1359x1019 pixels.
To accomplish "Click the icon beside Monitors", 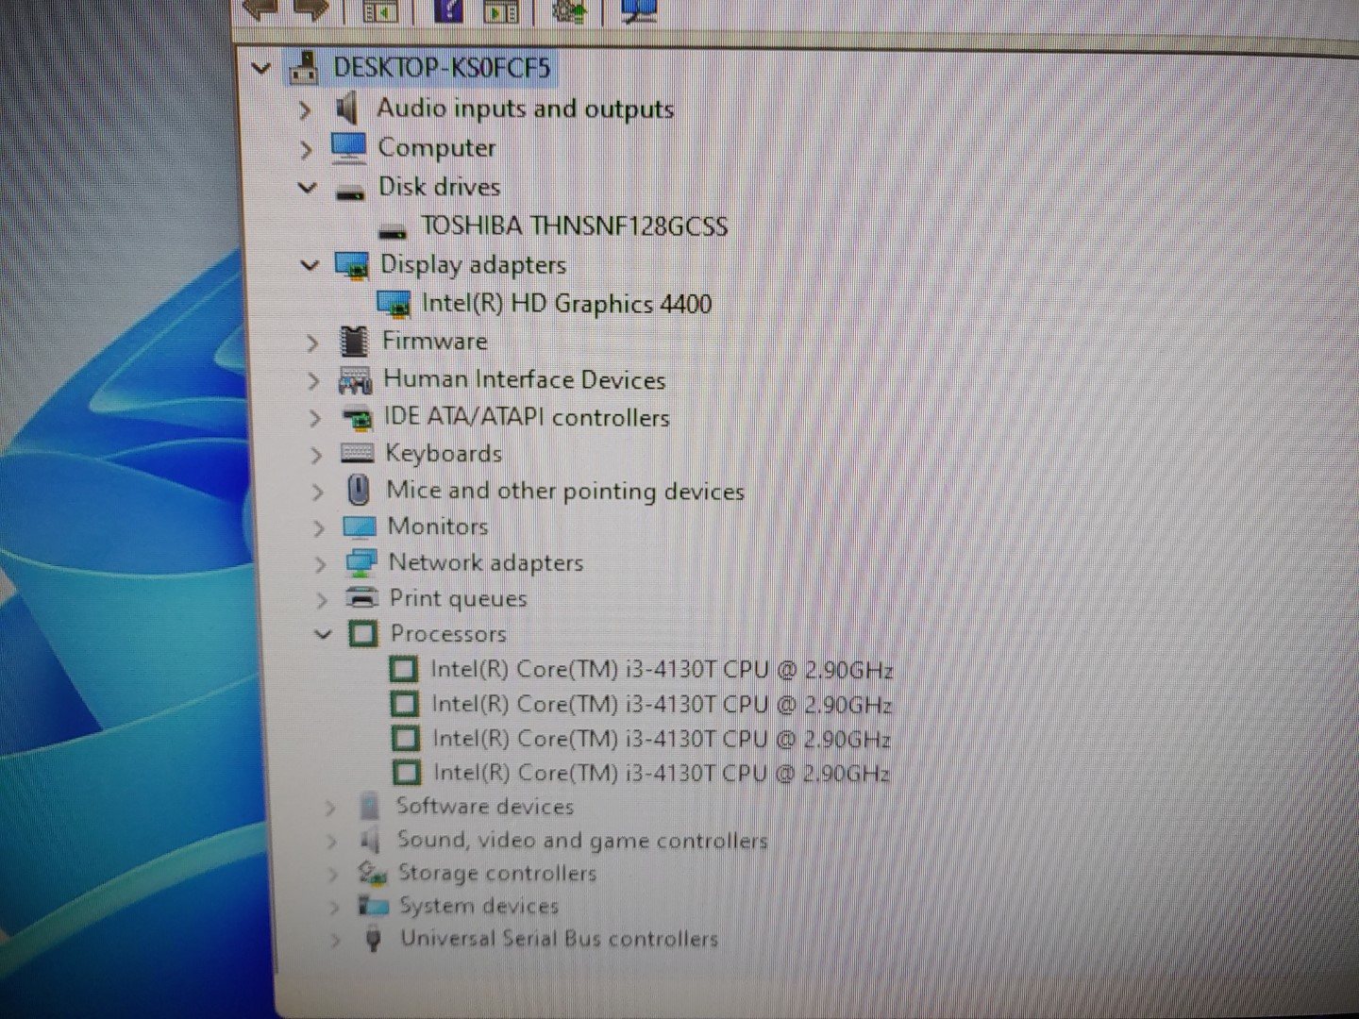I will click(x=360, y=526).
